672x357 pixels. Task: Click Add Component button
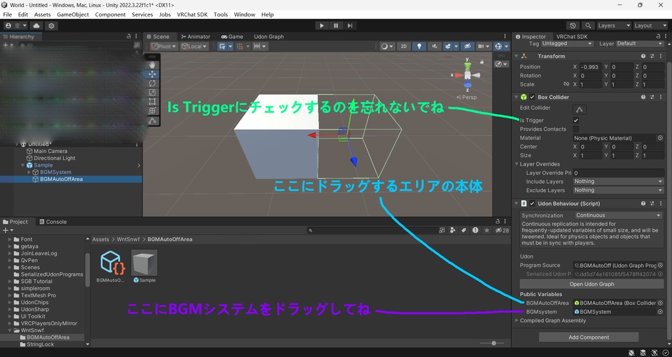(x=589, y=337)
